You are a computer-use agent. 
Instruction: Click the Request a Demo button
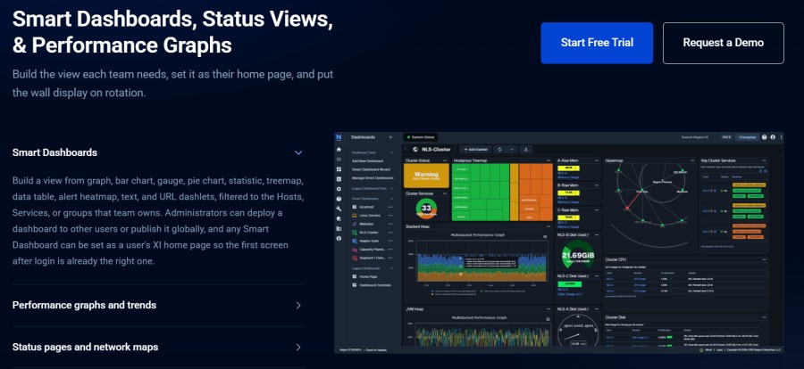tap(724, 43)
